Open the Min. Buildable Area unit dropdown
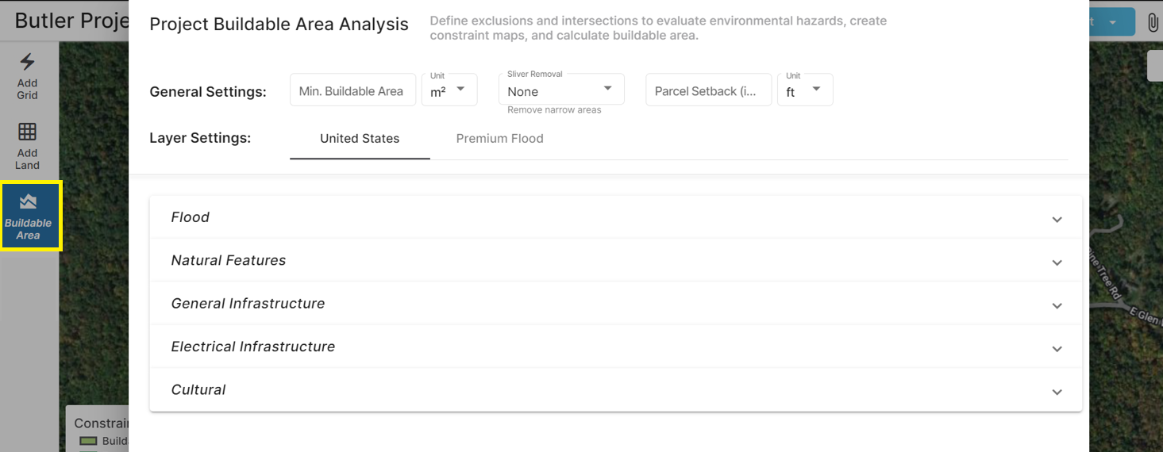Screen dimensions: 1163x452 449,90
